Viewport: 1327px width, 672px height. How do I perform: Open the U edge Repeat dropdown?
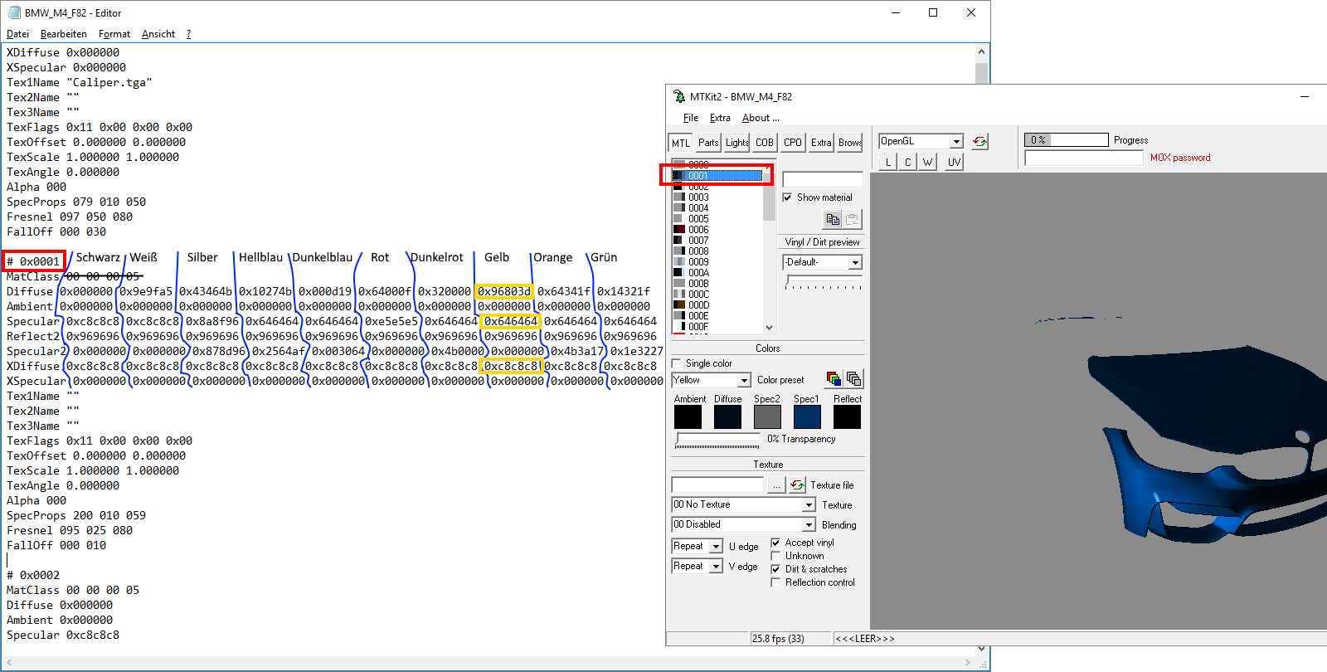(716, 546)
